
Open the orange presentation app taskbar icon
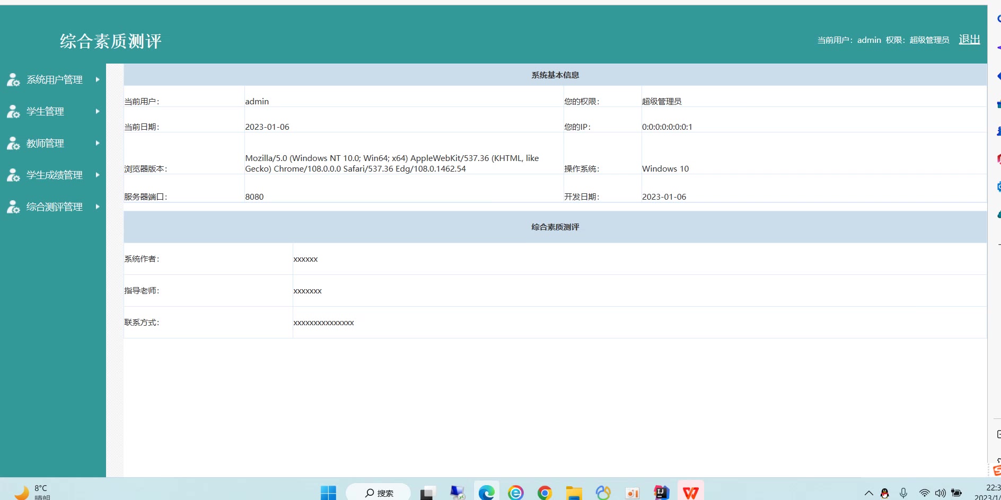633,493
